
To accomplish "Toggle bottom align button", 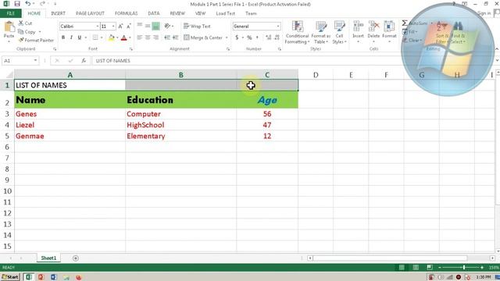I will tap(155, 26).
